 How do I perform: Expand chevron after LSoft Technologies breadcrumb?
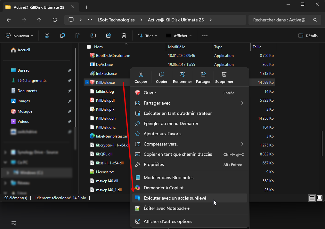pyautogui.click(x=141, y=20)
